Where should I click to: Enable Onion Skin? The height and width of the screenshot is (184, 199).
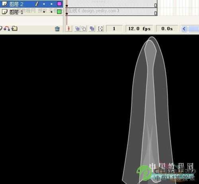(77, 29)
